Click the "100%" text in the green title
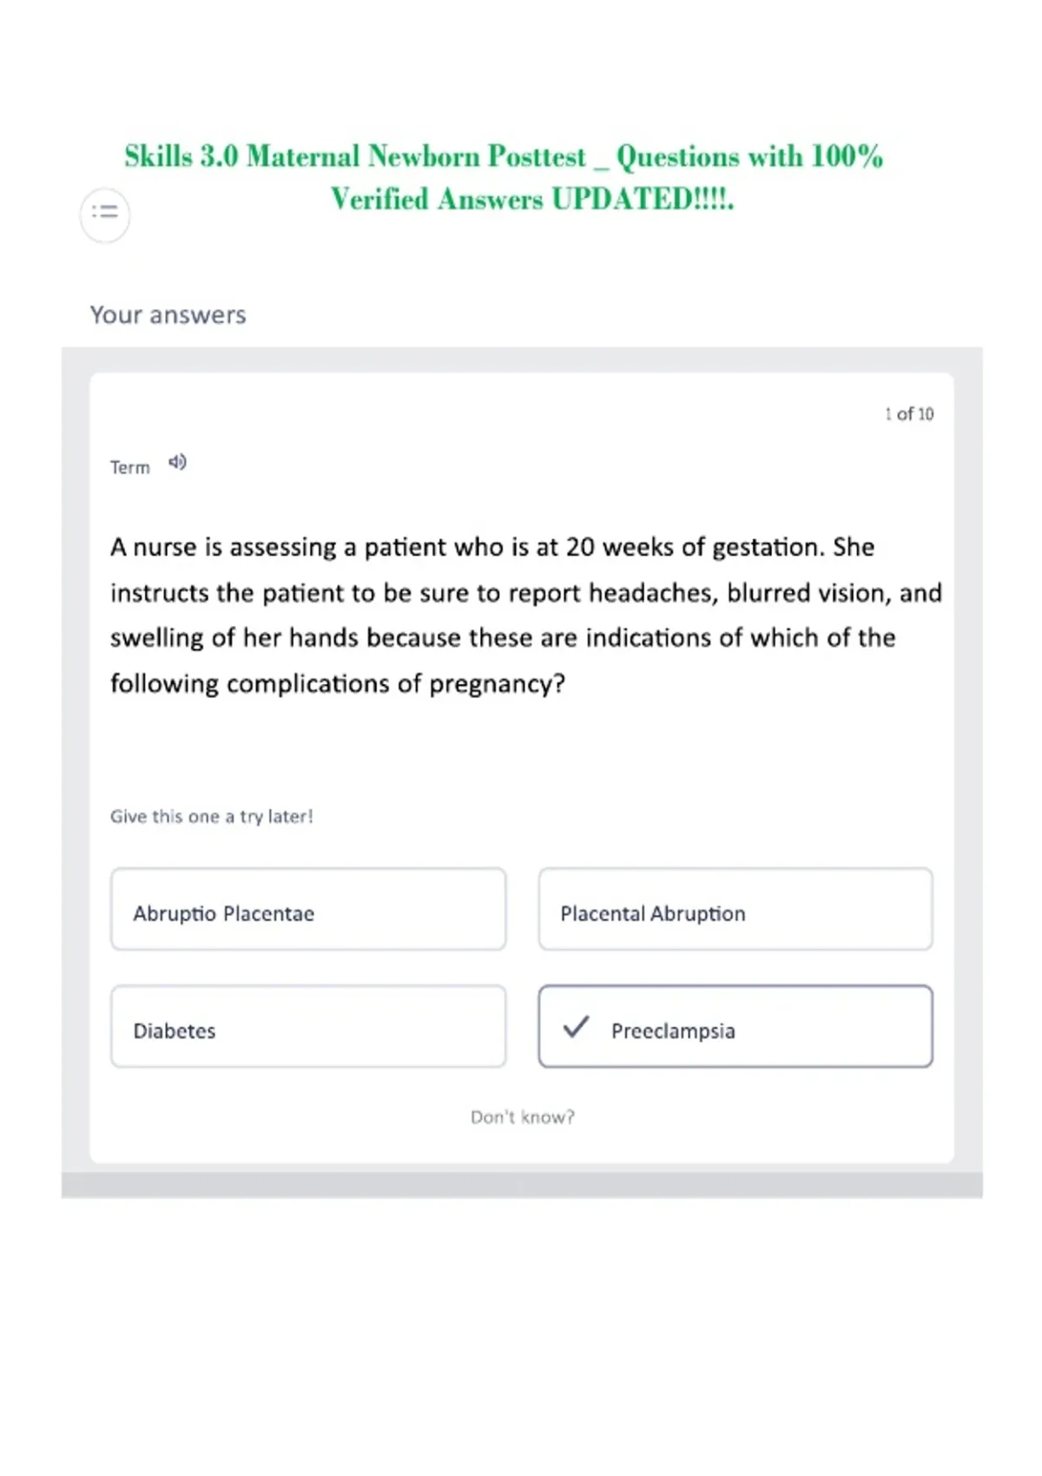The height and width of the screenshot is (1476, 1042). click(x=847, y=156)
